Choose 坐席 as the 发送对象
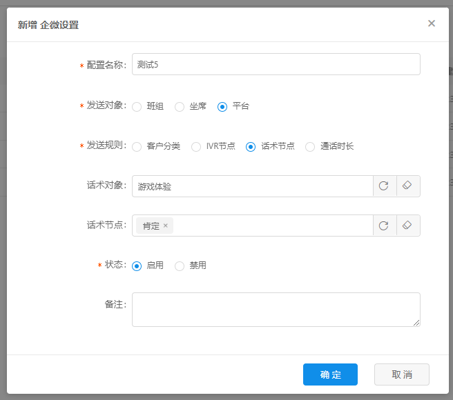The image size is (453, 400). pos(180,107)
